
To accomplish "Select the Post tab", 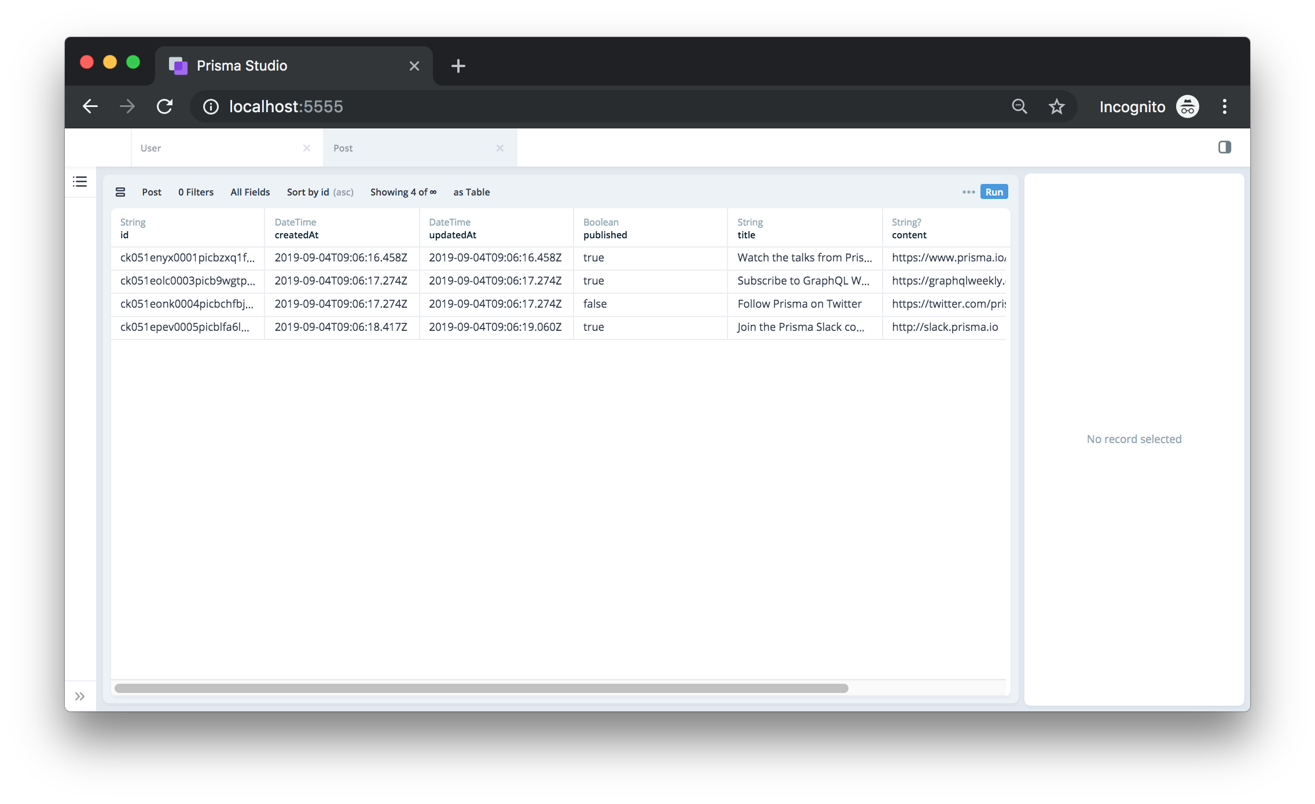I will [x=405, y=148].
